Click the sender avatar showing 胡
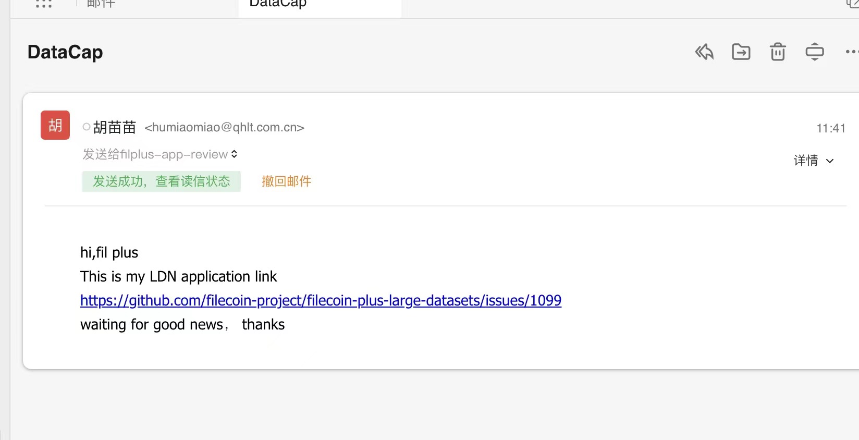859x440 pixels. [55, 125]
